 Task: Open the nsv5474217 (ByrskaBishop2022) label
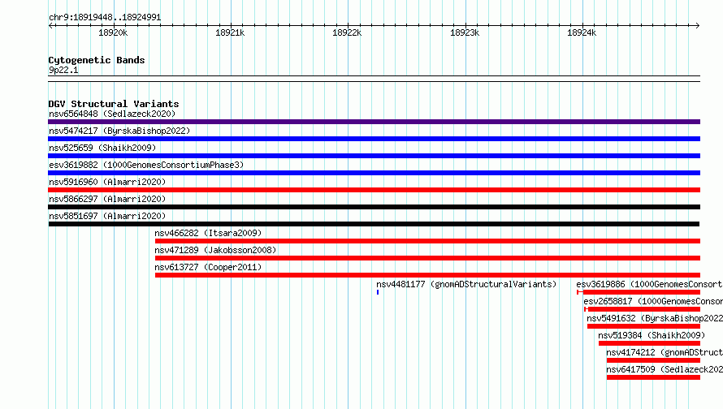coord(119,131)
